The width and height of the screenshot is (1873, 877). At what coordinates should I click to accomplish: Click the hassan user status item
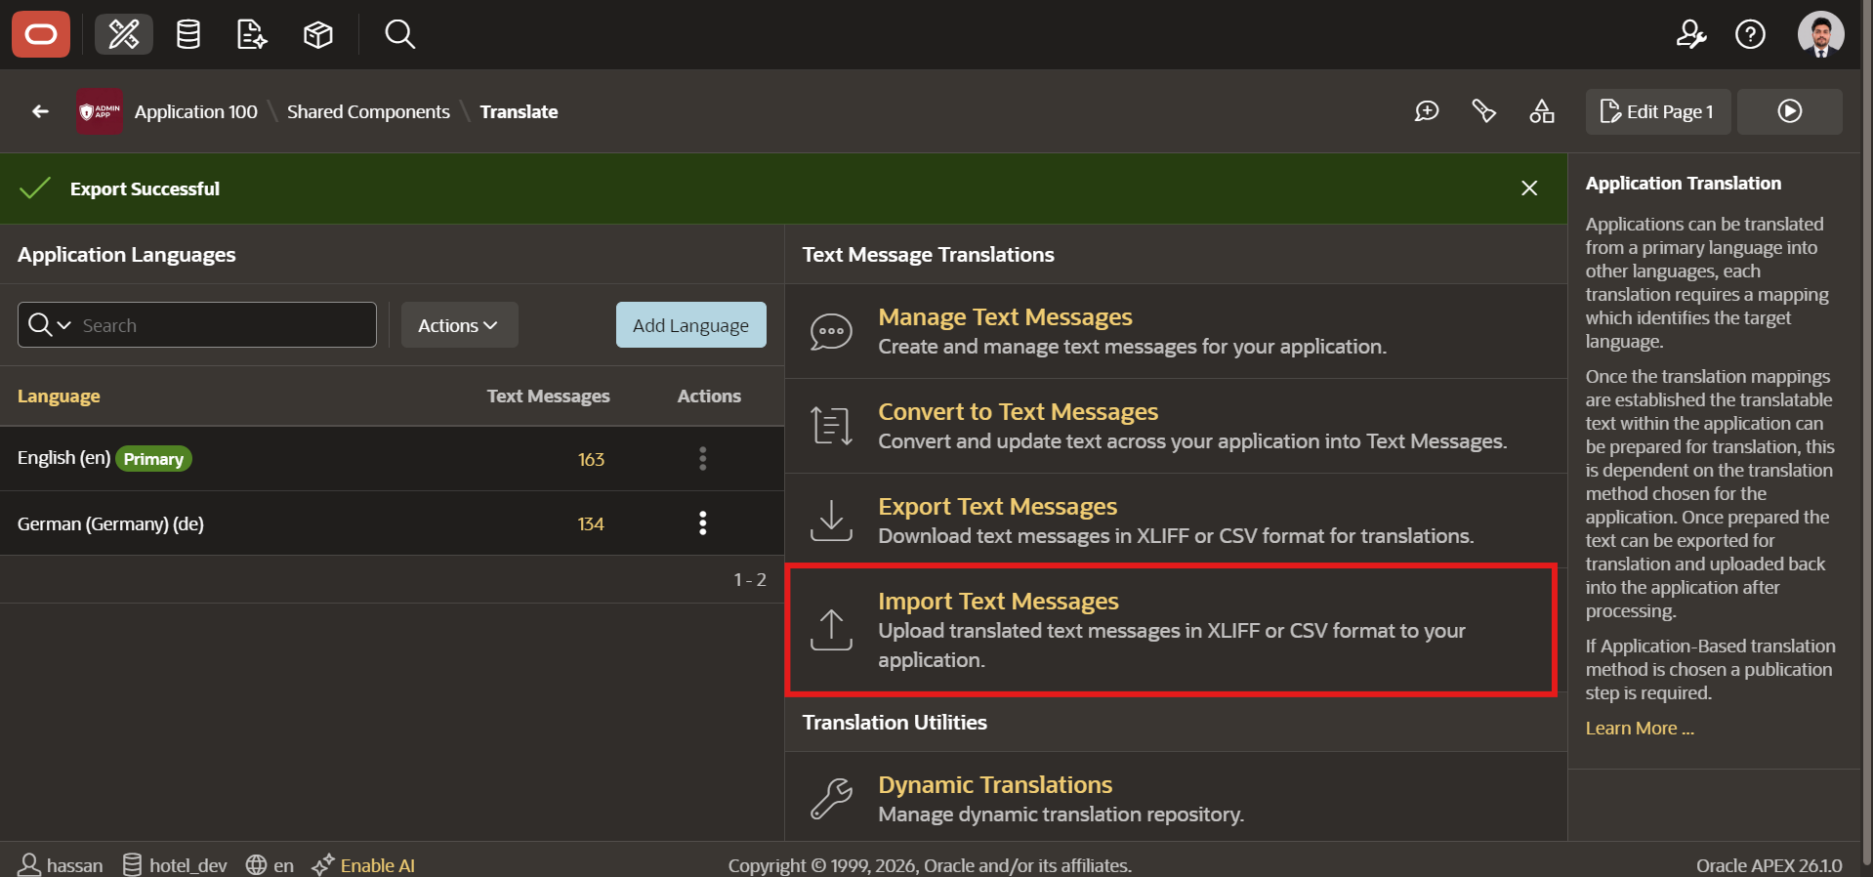pos(61,865)
